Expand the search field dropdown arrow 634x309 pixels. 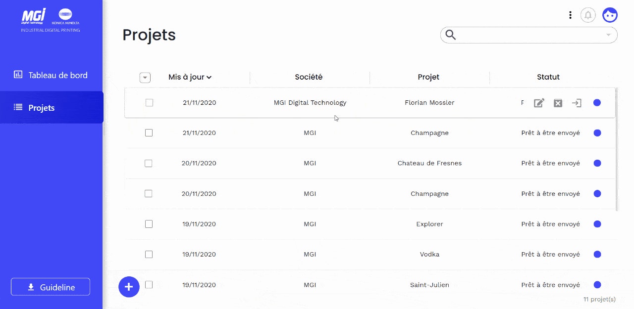click(x=608, y=35)
